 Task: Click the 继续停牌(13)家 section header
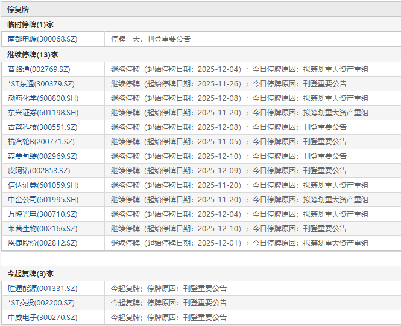pyautogui.click(x=33, y=54)
